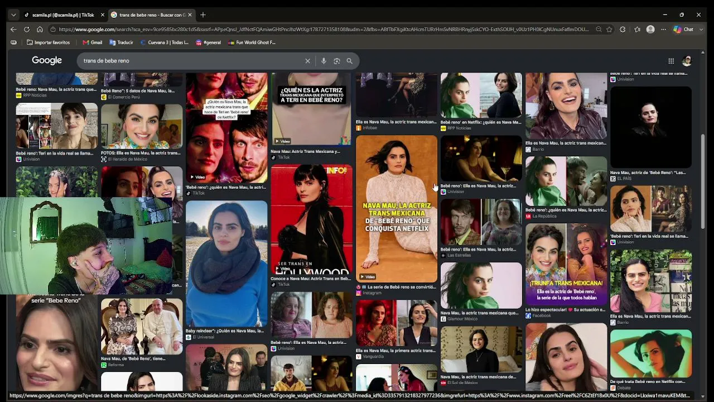The width and height of the screenshot is (714, 402).
Task: Submit the search with the magnifier icon
Action: [350, 61]
